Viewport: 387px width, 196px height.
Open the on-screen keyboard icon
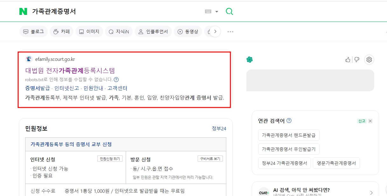click(x=208, y=11)
